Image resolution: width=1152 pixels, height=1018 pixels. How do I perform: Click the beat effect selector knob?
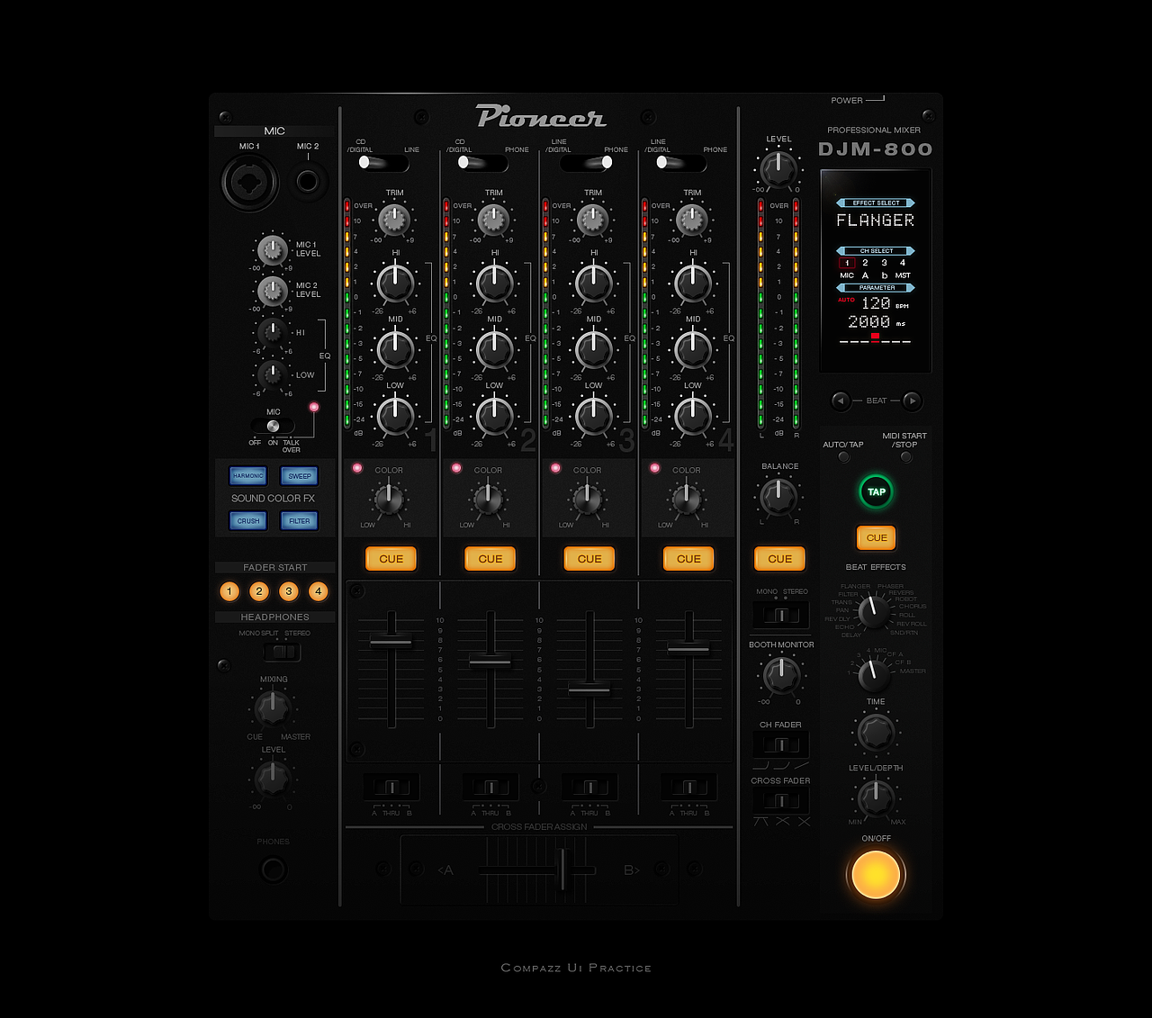(x=873, y=611)
